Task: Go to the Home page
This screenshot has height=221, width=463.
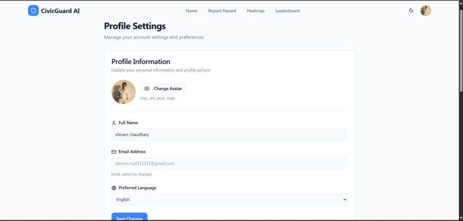Action: pos(191,11)
